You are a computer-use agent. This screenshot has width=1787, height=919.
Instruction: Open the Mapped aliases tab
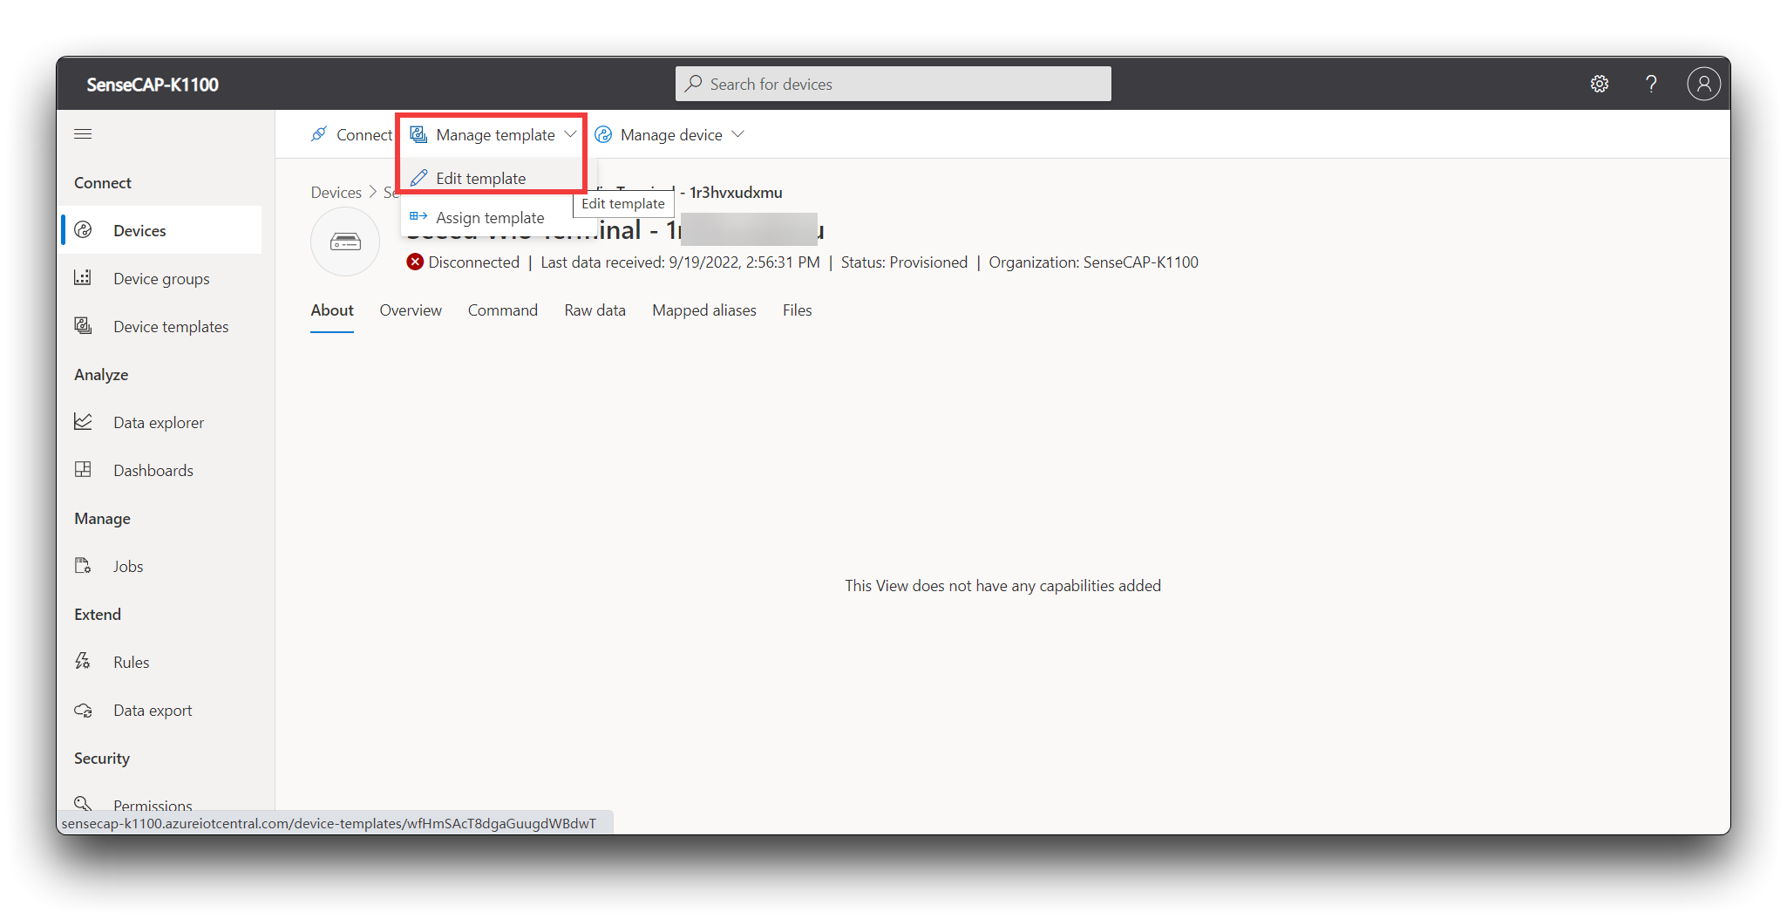[x=704, y=310]
